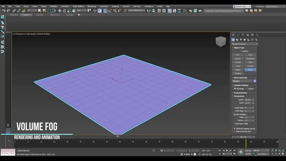Open the File menu

[x=3, y=6]
